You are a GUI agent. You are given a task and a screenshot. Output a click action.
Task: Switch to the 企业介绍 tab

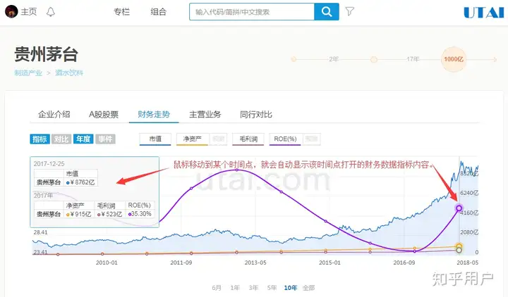click(x=54, y=114)
